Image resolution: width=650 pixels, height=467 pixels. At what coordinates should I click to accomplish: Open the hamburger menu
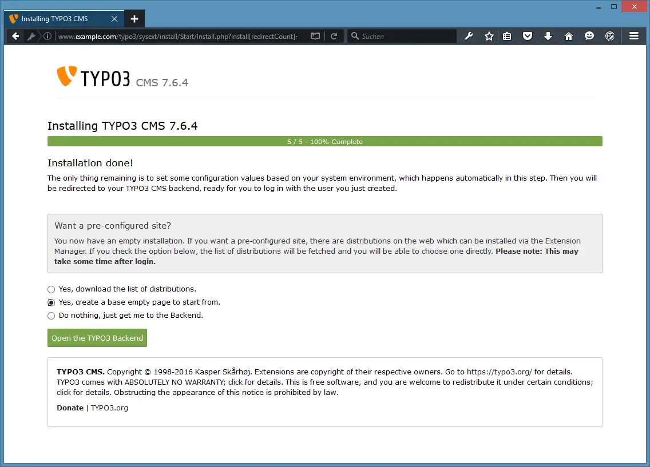(634, 36)
